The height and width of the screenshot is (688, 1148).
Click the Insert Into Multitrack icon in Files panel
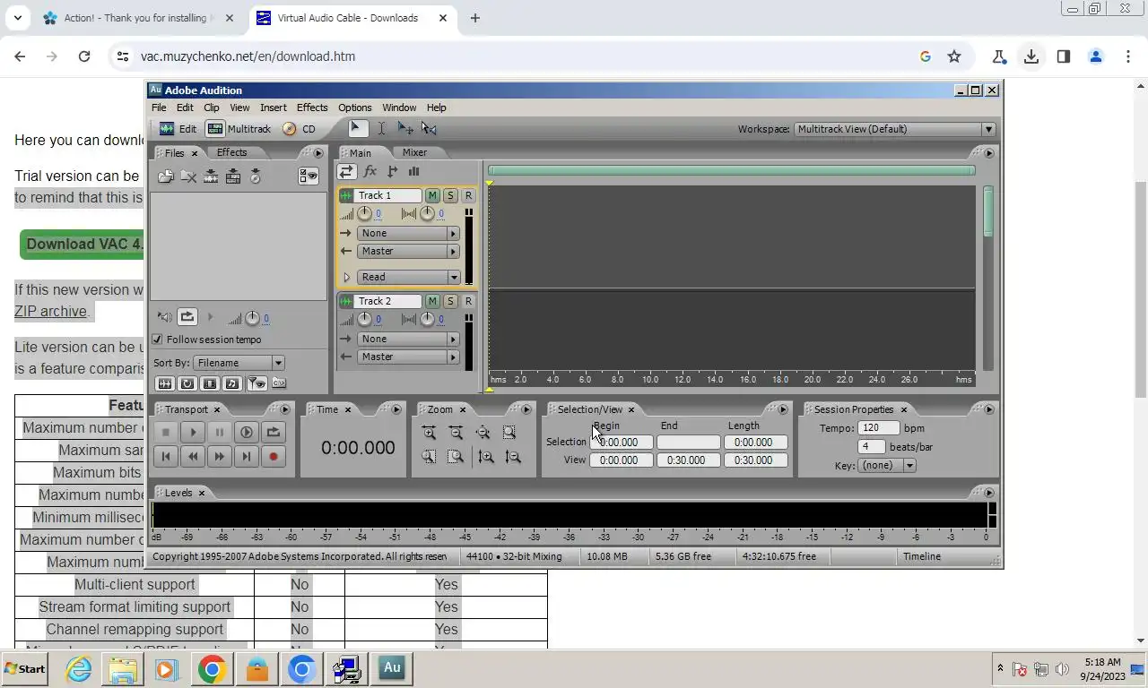[x=211, y=176]
